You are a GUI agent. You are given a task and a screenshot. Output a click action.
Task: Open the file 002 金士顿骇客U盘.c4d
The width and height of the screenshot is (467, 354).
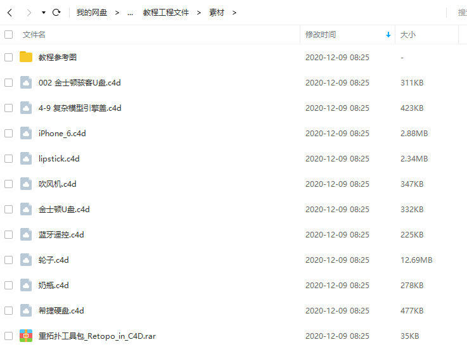[x=79, y=82]
